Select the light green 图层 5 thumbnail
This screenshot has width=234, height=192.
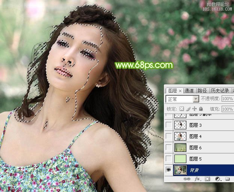[x=180, y=159]
